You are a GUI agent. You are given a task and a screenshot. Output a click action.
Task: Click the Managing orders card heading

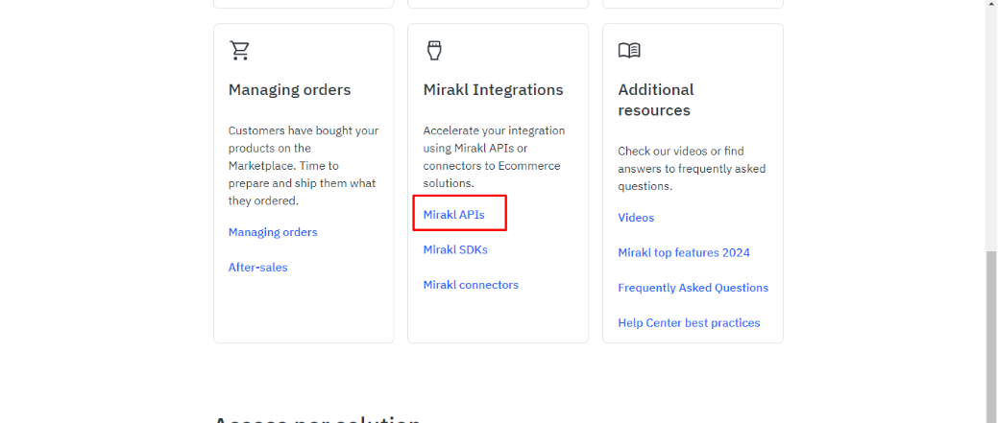tap(289, 89)
